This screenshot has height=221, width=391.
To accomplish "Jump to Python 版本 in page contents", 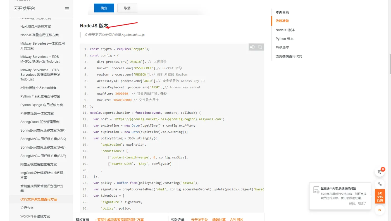I will pos(285,39).
